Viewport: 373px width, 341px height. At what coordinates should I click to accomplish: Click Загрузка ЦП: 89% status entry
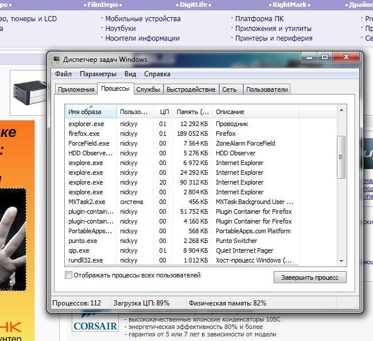tap(141, 303)
